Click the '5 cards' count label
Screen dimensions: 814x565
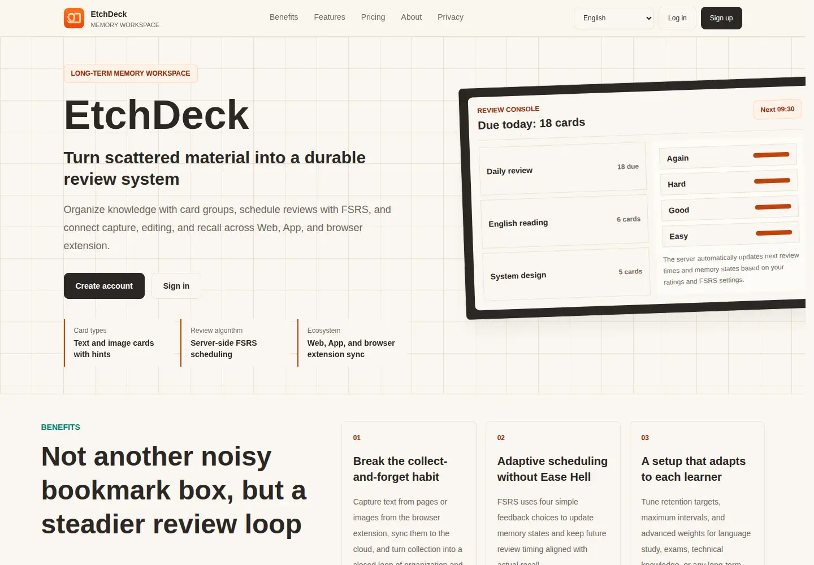tap(630, 272)
